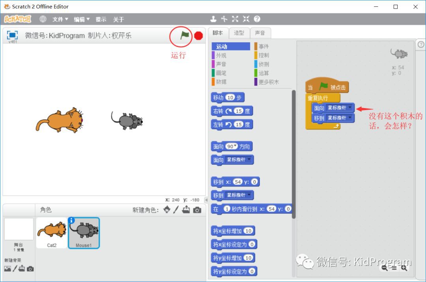Zoom in on the scripts area
The image size is (426, 282).
pyautogui.click(x=404, y=268)
